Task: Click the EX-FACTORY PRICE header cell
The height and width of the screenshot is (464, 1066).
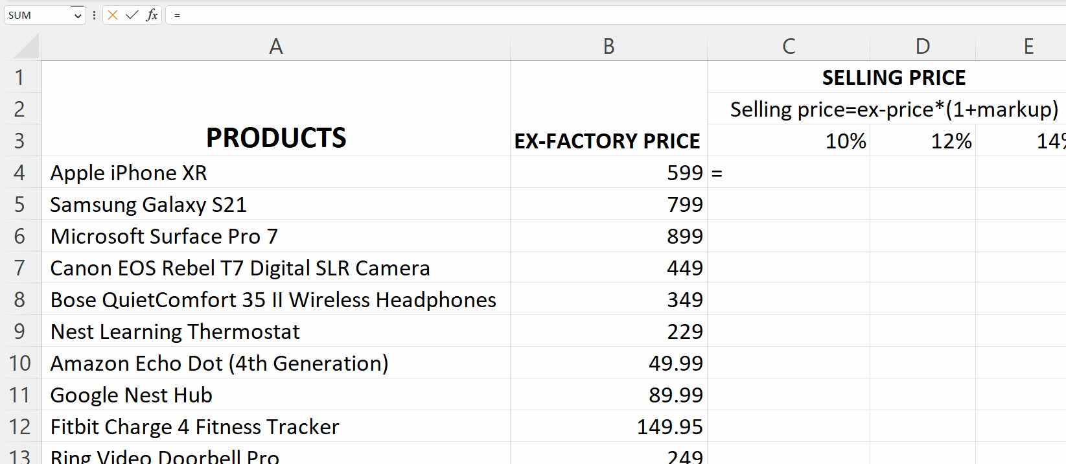Action: (608, 141)
